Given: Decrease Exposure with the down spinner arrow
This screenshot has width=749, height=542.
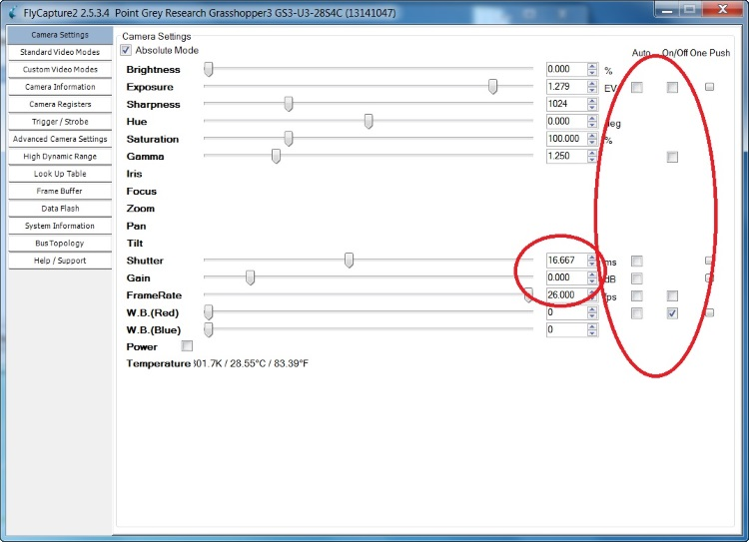Looking at the screenshot, I should (592, 90).
